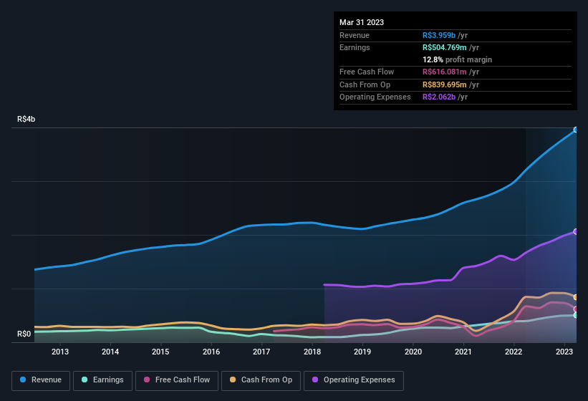588x401 pixels.
Task: Click the Free Cash Flow endpoint marker
Action: click(x=576, y=309)
